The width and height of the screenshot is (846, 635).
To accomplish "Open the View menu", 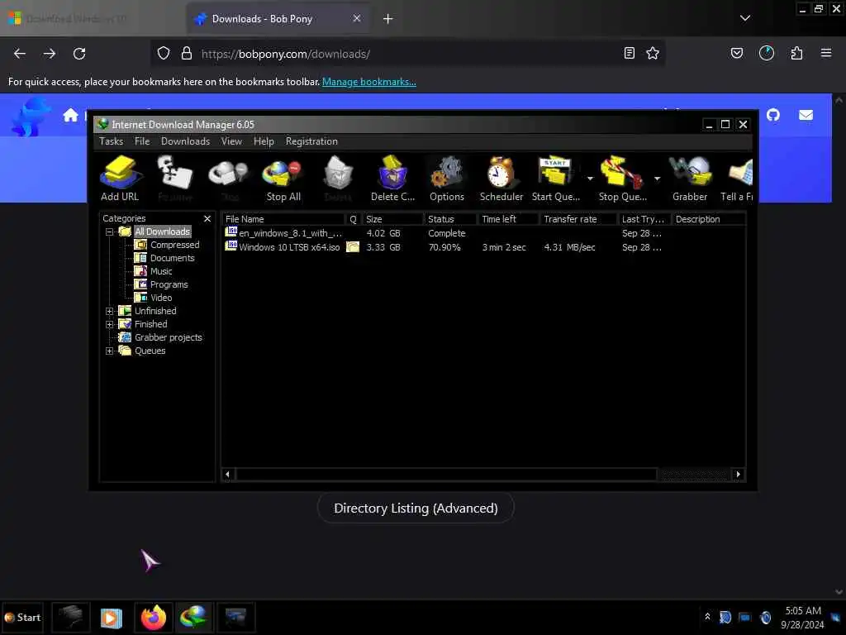I will [x=231, y=141].
